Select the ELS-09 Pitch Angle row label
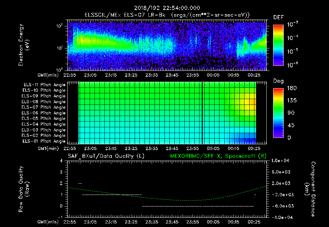329x227 pixels. pos(44,96)
